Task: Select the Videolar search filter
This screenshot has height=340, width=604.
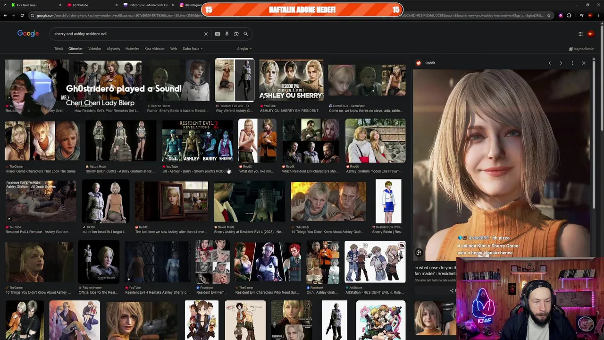Action: point(94,49)
